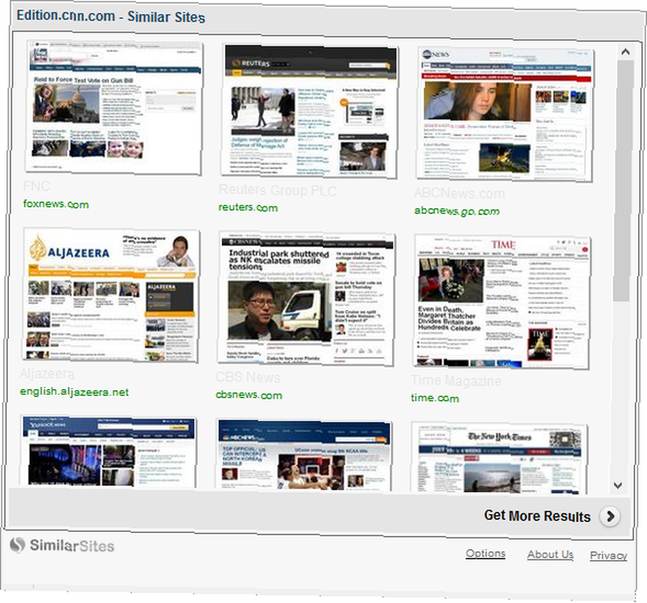Open the About Us link

click(x=551, y=555)
